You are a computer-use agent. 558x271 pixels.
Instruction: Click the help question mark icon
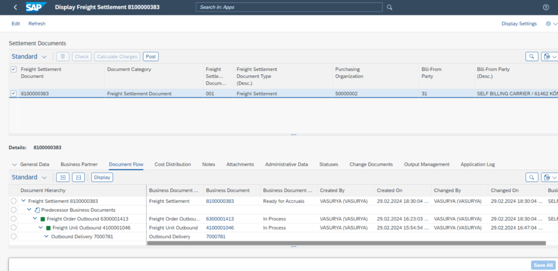[x=545, y=7]
